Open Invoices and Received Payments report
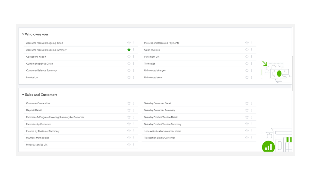Viewport: 321px width, 180px height. click(161, 43)
